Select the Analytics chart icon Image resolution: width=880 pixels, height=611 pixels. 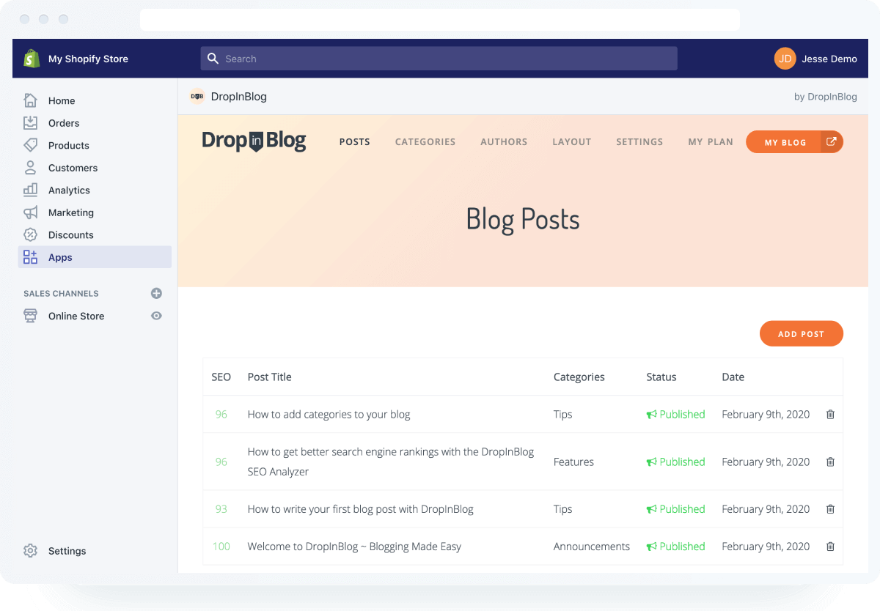(30, 190)
